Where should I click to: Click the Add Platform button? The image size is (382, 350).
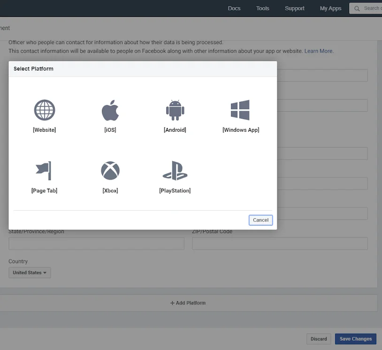(188, 303)
